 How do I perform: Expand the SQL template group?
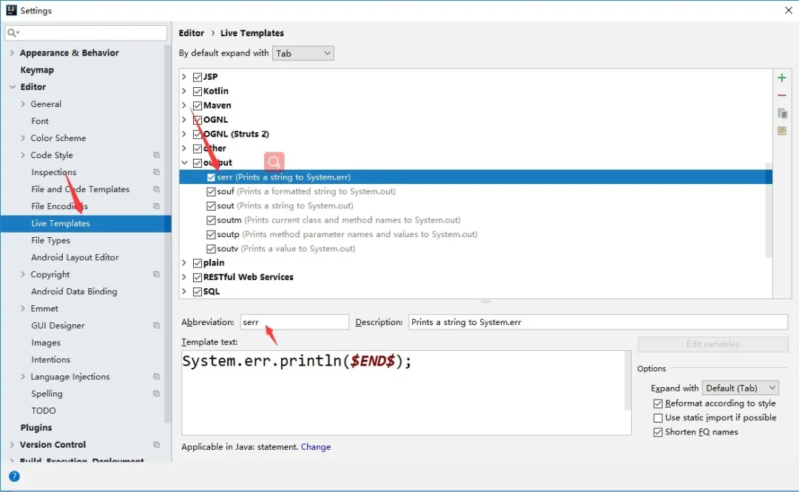(184, 292)
